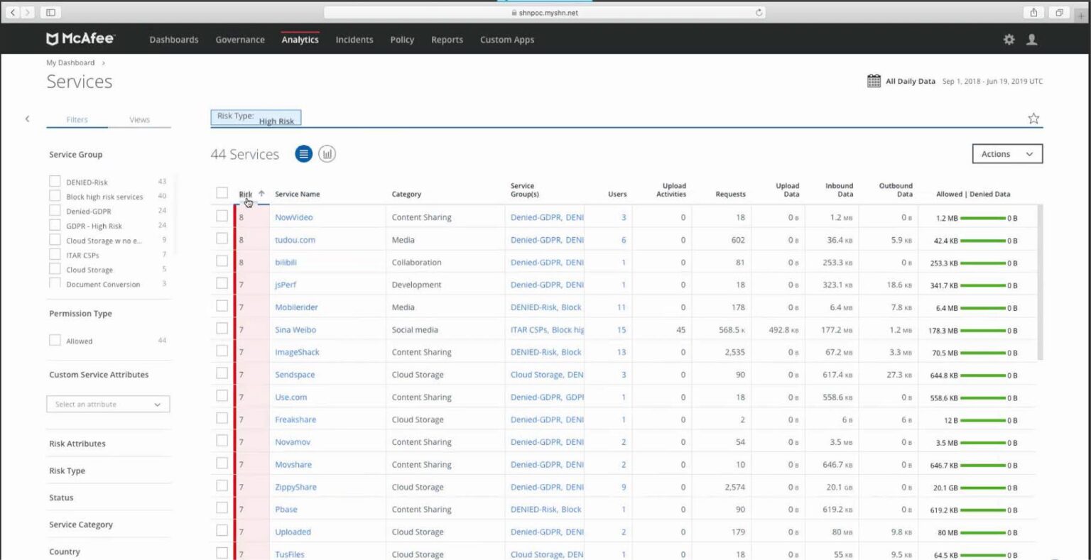Check the Cloud Storage service group
The height and width of the screenshot is (560, 1091).
click(x=55, y=269)
